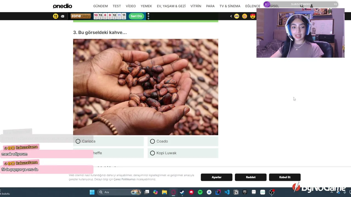Click the taskbar search box 'Ara'
351x197 pixels.
click(120, 192)
